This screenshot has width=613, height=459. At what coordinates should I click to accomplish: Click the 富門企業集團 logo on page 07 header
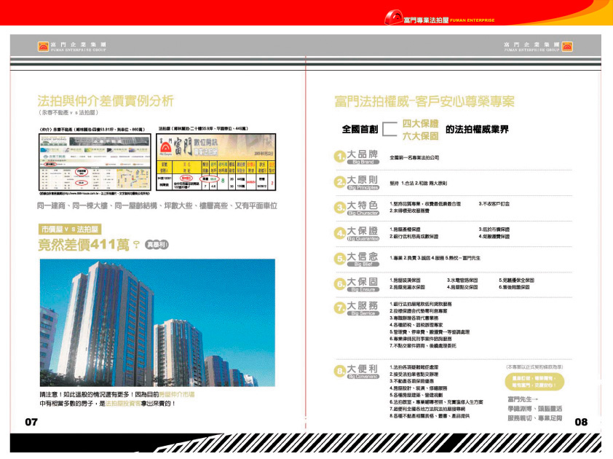point(72,47)
